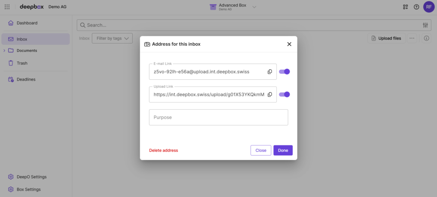Open the QR apps icon in header
The image size is (437, 197).
[x=405, y=7]
